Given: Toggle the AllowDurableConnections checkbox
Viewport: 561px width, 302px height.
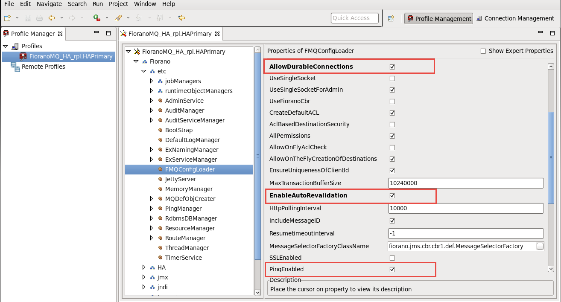Looking at the screenshot, I should (x=392, y=67).
